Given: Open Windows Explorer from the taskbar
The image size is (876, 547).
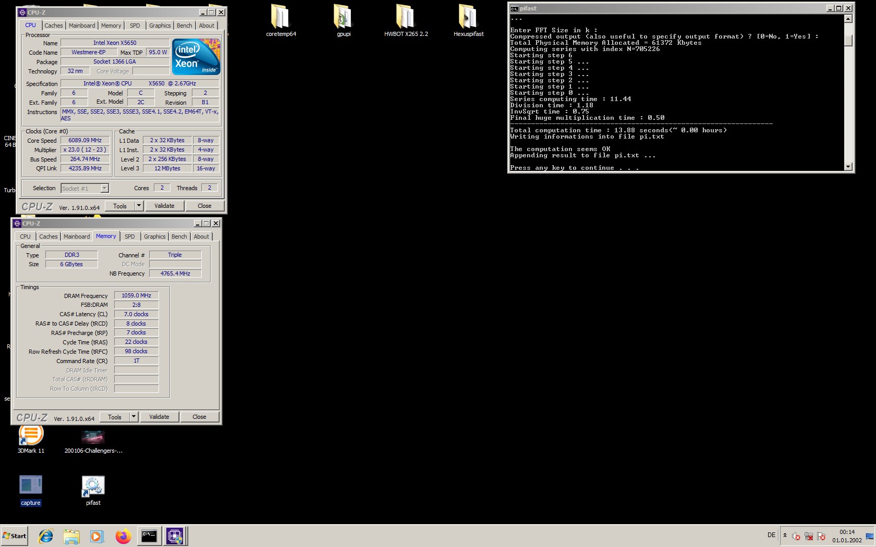Looking at the screenshot, I should (x=71, y=536).
